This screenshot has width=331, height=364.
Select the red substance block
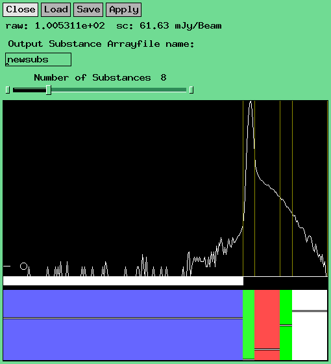click(267, 325)
